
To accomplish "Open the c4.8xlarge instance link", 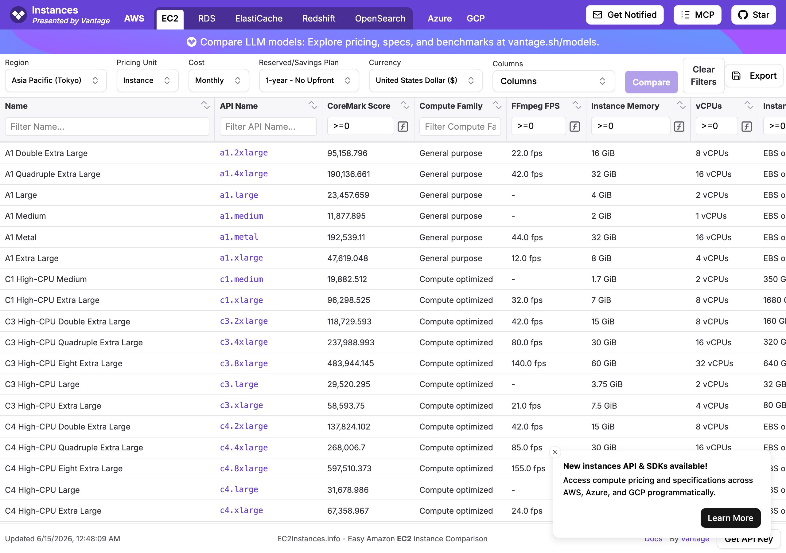I will (244, 469).
